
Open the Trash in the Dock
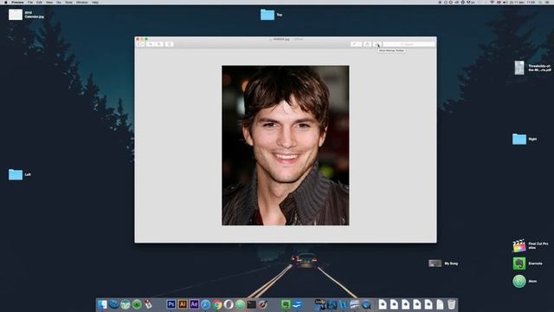pos(452,304)
